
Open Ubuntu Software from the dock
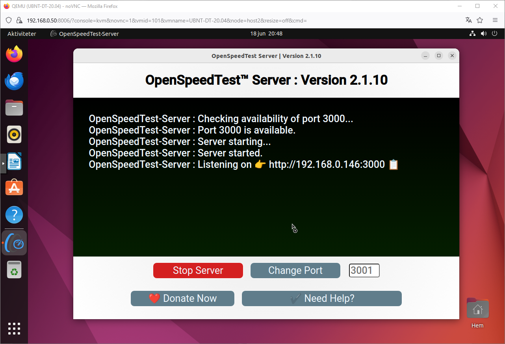pyautogui.click(x=14, y=188)
